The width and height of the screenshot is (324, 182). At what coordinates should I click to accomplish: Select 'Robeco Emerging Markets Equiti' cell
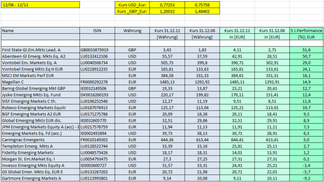pyautogui.click(x=40, y=107)
